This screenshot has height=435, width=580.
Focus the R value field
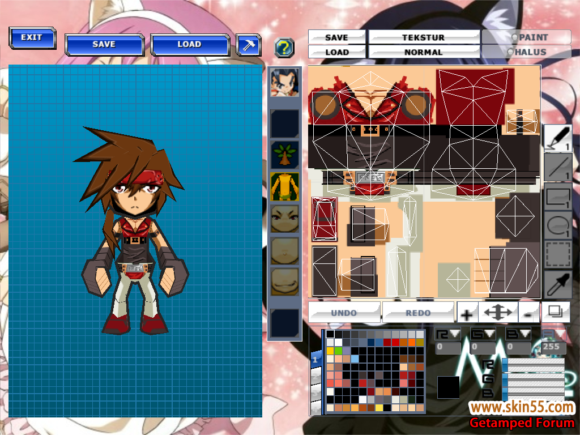pos(447,347)
